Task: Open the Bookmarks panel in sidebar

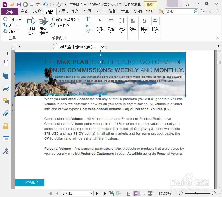Action: click(6, 63)
